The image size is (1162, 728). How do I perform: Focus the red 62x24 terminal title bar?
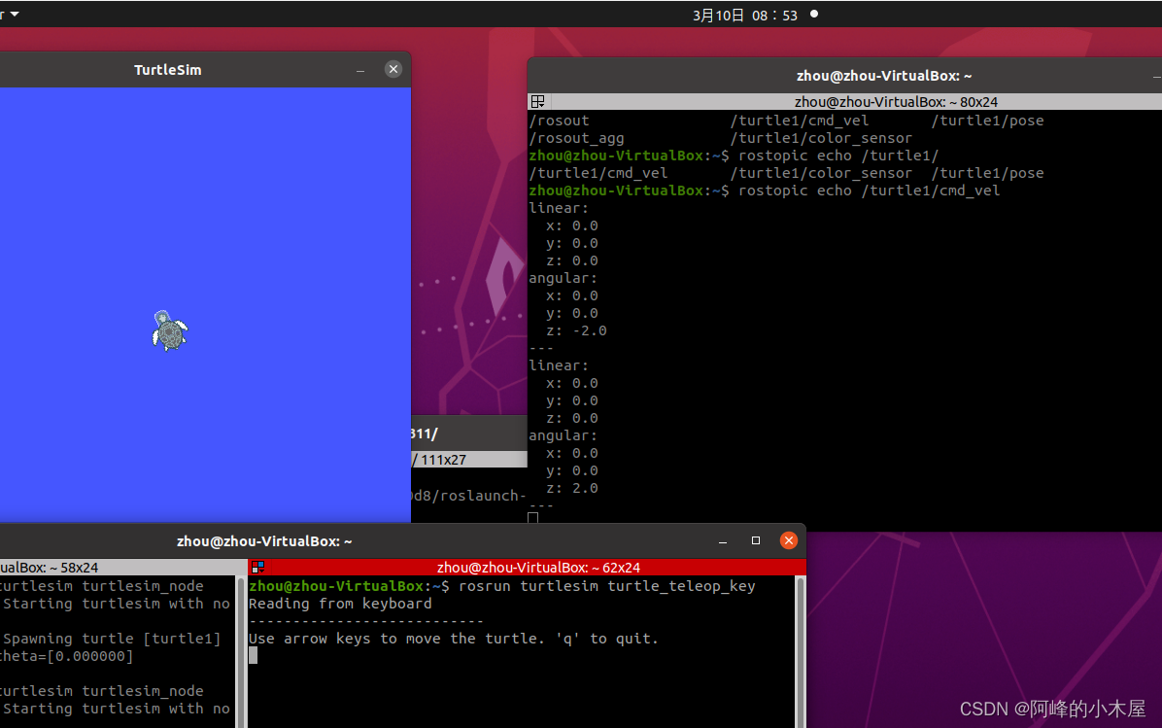coord(527,567)
